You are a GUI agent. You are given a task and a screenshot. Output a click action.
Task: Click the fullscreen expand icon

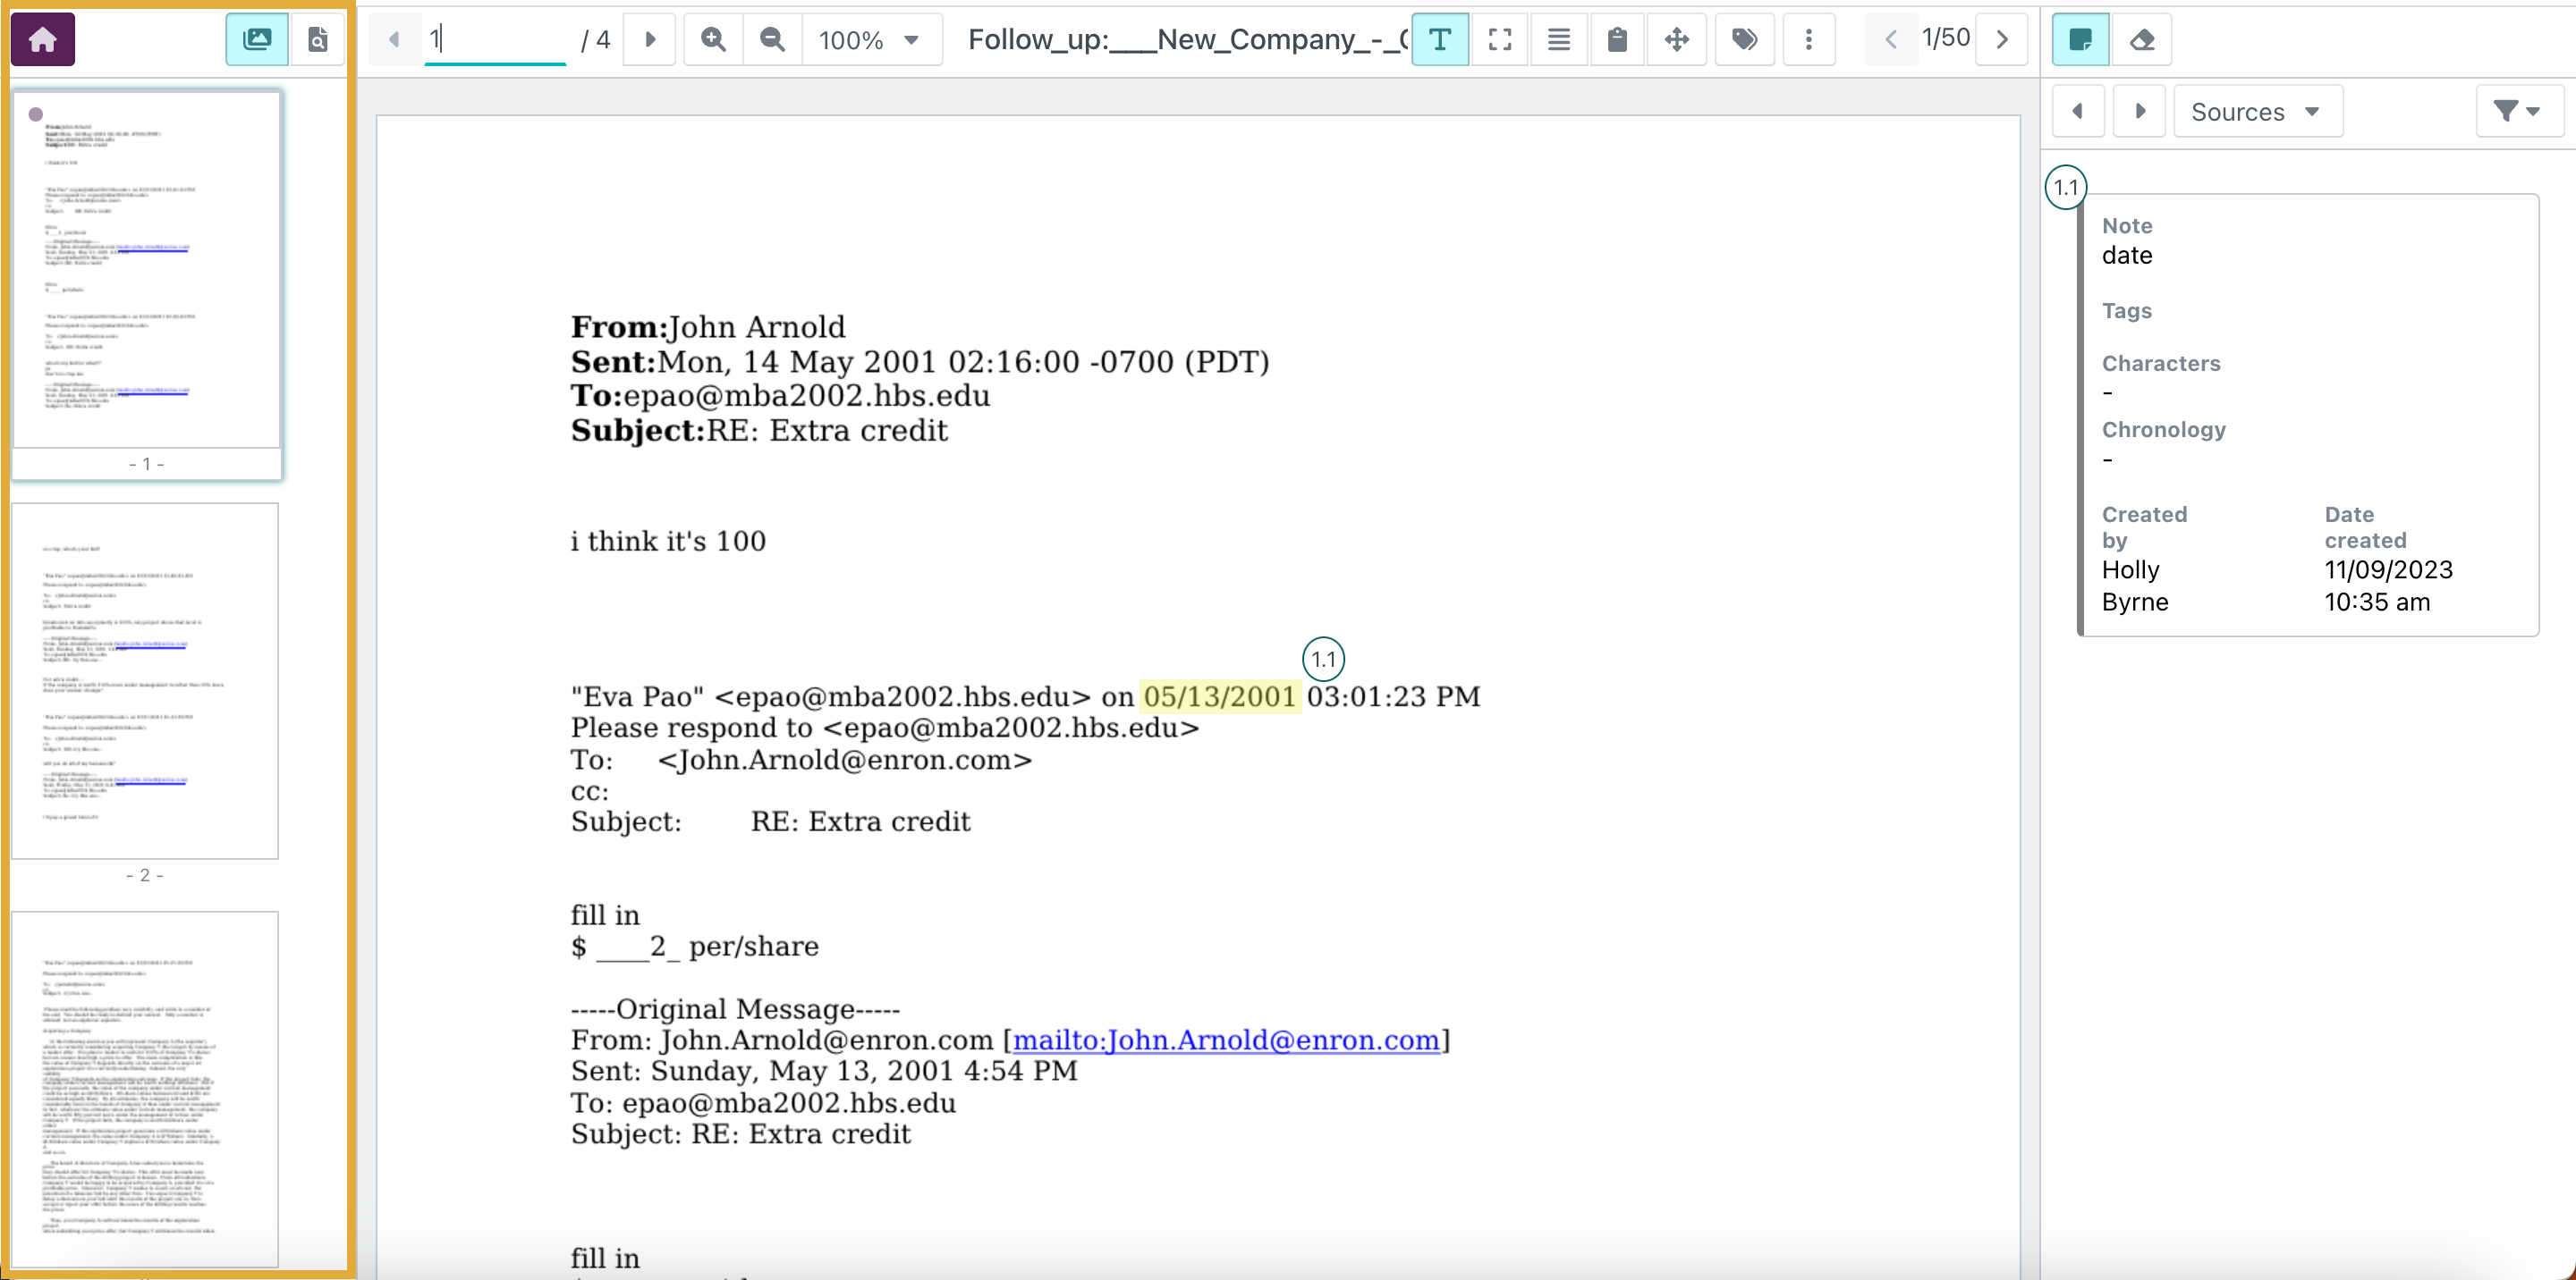click(x=1499, y=40)
